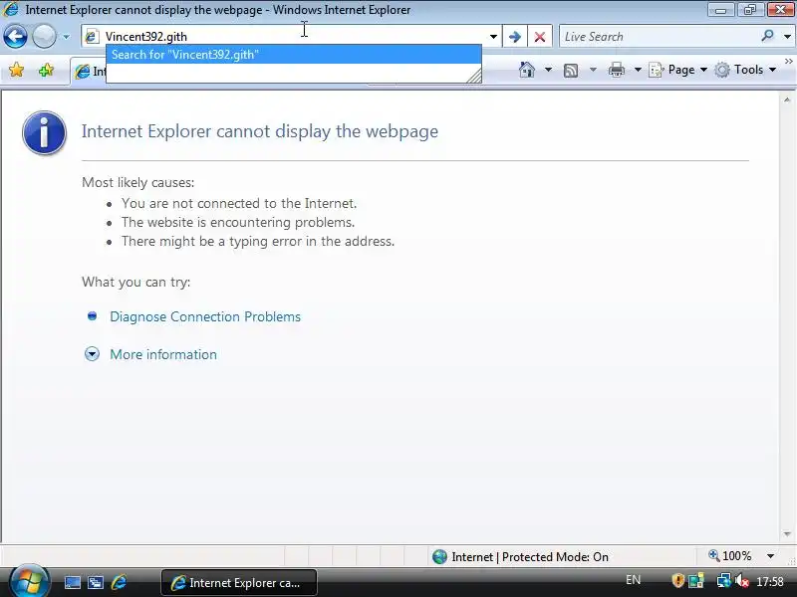Image resolution: width=797 pixels, height=597 pixels.
Task: Show hidden toolbar items via double chevron
Action: (788, 62)
